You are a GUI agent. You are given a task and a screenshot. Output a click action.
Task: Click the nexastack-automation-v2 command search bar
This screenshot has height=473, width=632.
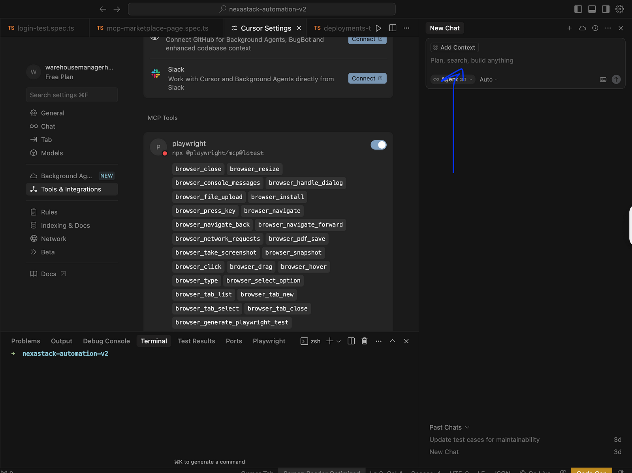pos(262,9)
